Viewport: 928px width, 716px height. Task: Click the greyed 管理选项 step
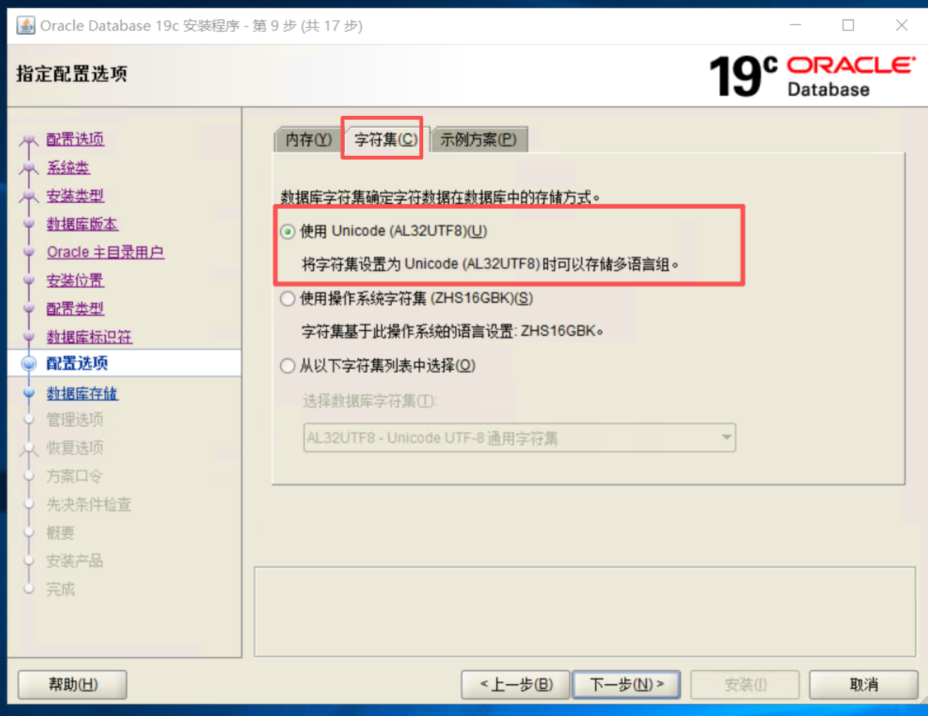coord(75,420)
